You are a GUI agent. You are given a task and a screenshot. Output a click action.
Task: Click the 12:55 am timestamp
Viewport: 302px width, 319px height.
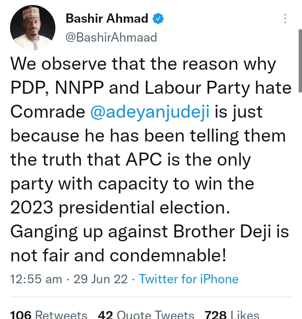(x=36, y=279)
